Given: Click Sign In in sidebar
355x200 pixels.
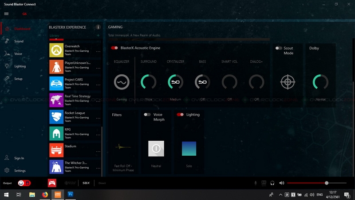Looking at the screenshot, I should [x=19, y=158].
